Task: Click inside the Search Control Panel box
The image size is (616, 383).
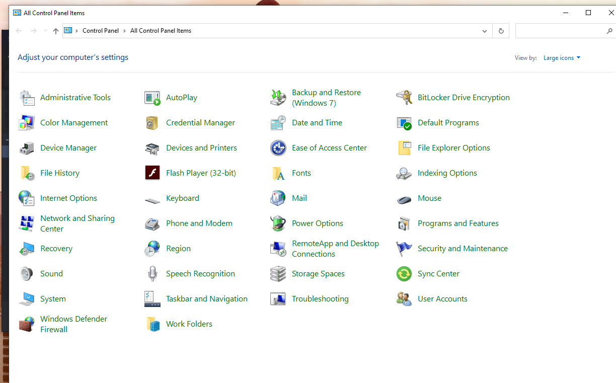Action: tap(560, 31)
